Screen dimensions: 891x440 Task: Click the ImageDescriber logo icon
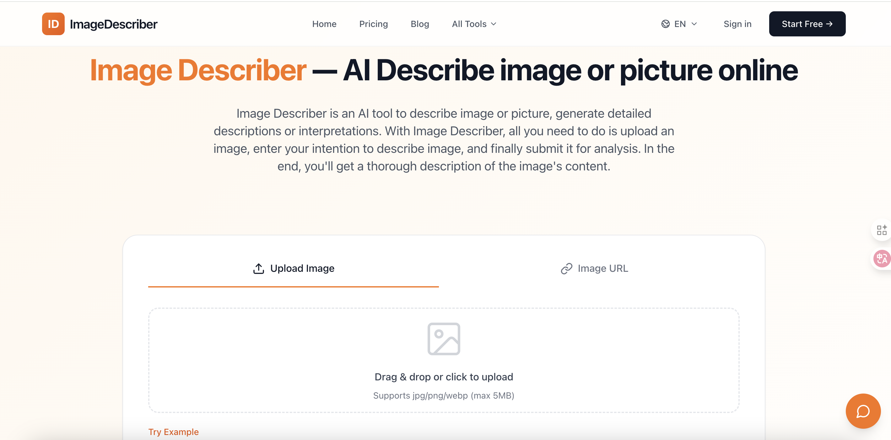click(x=53, y=24)
